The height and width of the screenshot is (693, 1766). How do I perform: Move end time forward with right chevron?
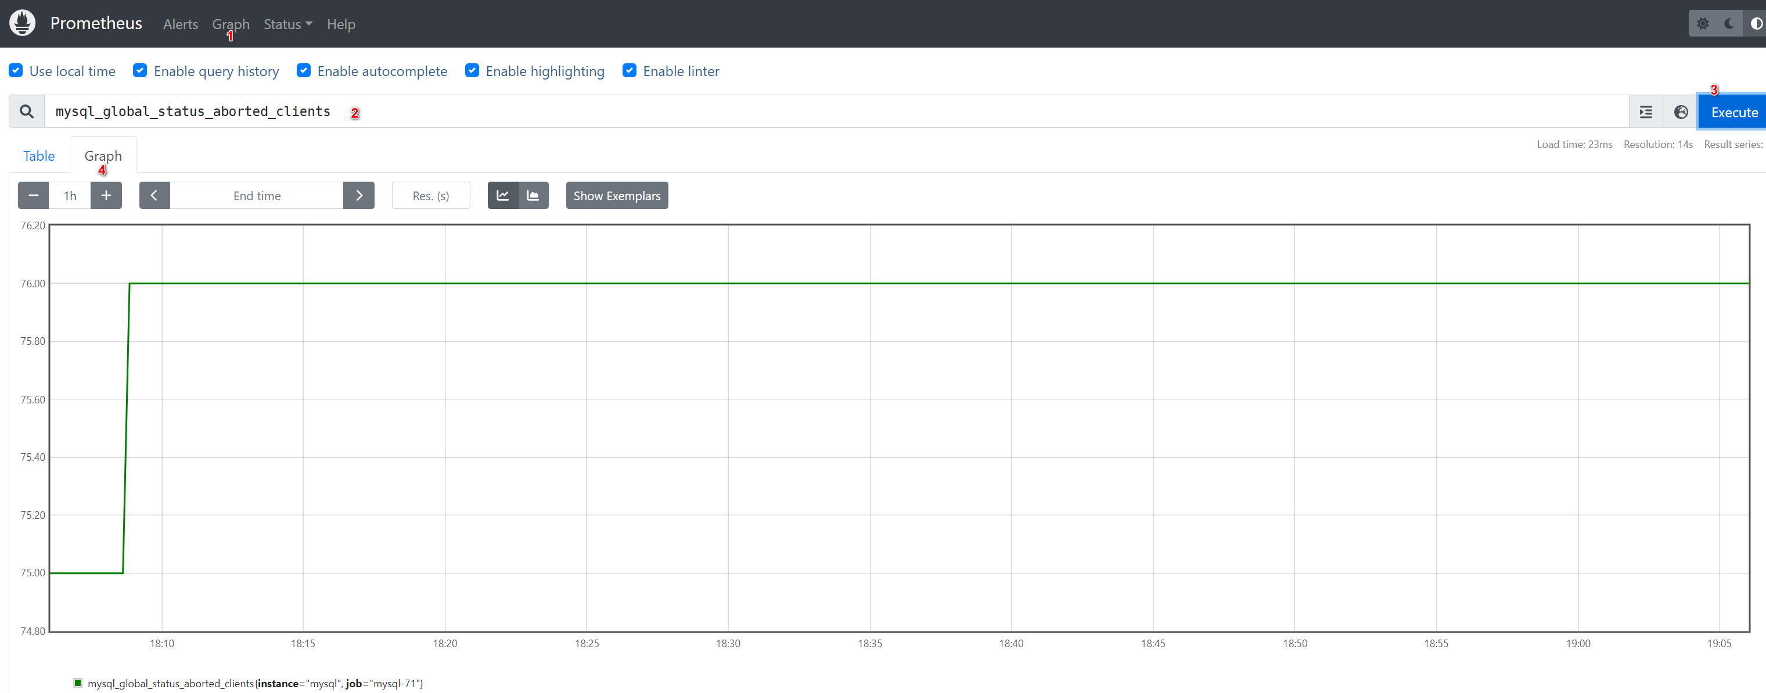[358, 196]
